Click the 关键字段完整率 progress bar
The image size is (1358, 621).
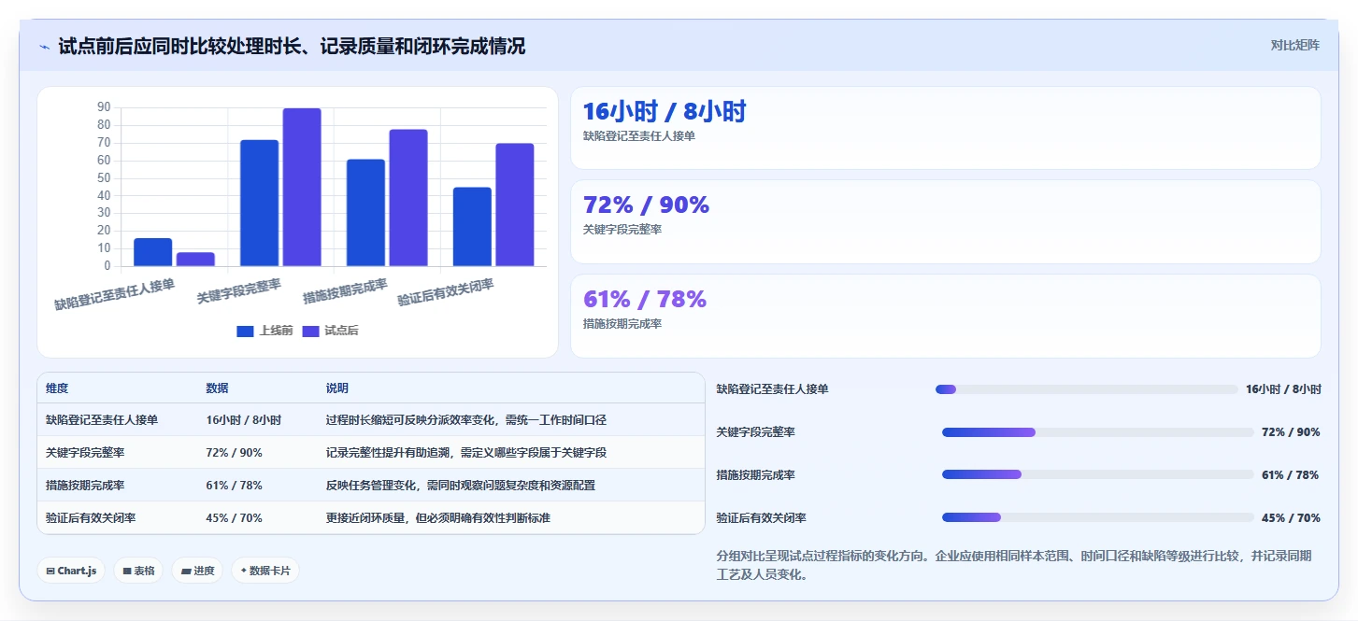tap(1098, 432)
